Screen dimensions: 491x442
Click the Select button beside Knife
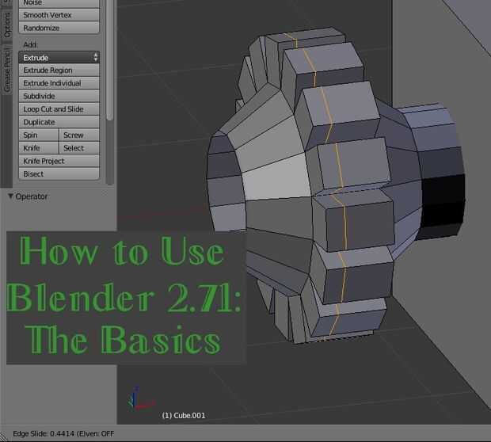tap(79, 148)
